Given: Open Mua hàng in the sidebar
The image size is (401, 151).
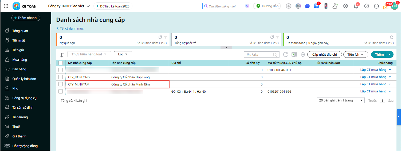Looking at the screenshot, I should (x=19, y=60).
